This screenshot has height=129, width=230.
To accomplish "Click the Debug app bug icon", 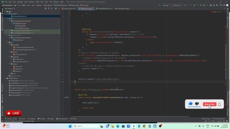I will (194, 5).
